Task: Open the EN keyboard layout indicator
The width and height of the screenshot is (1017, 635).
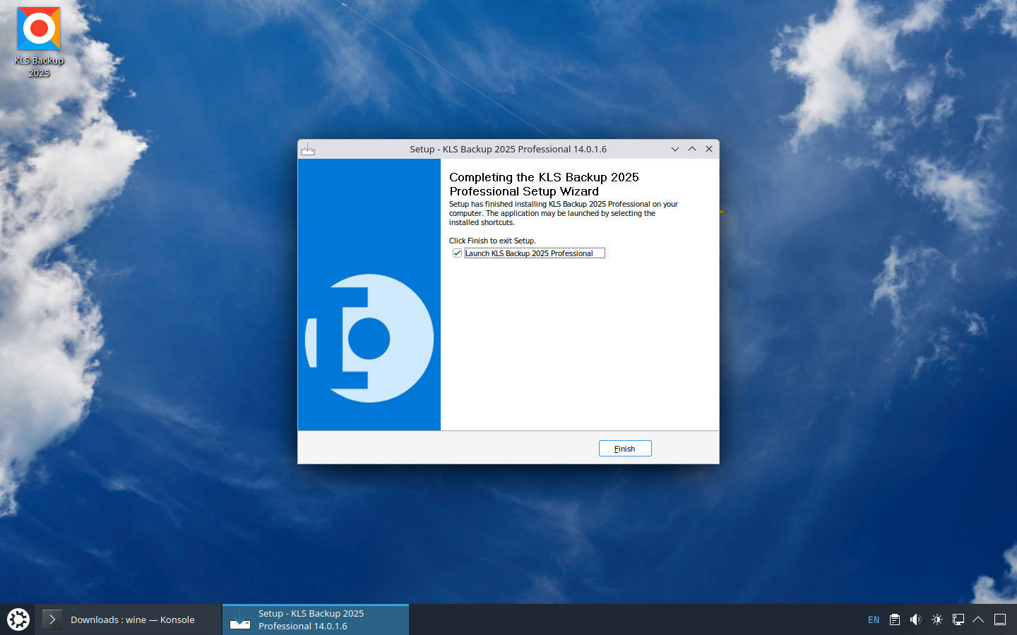Action: click(874, 619)
